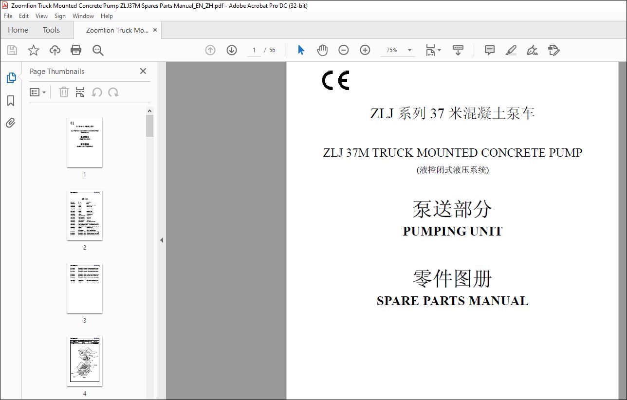The image size is (627, 400).
Task: Click ZLJ 37M TRUCK MOUNTED CONCRETE PUMP text
Action: click(452, 153)
